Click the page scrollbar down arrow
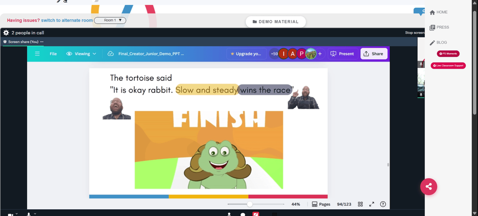 [x=474, y=213]
